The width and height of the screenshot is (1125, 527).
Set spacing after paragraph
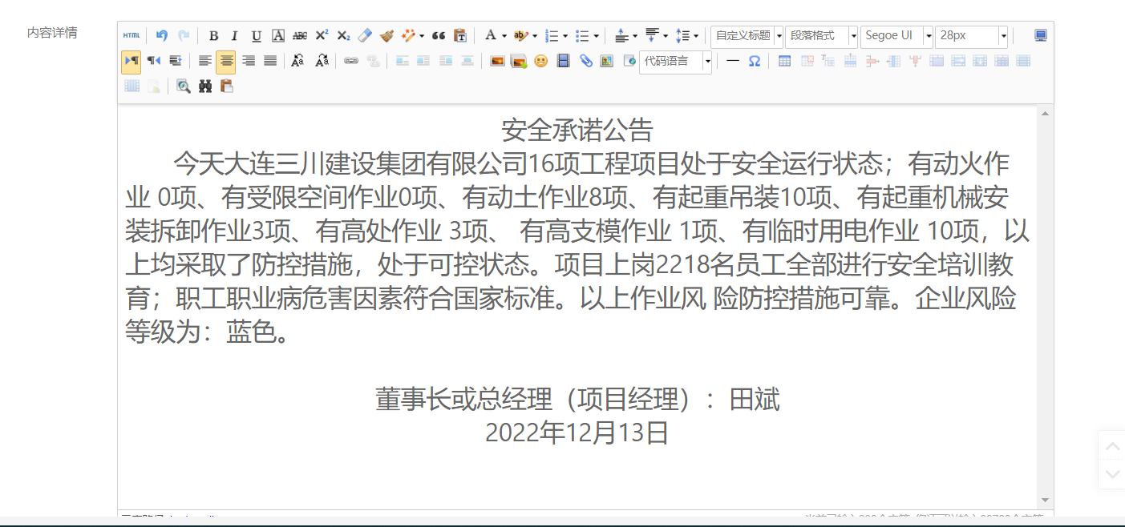click(652, 35)
